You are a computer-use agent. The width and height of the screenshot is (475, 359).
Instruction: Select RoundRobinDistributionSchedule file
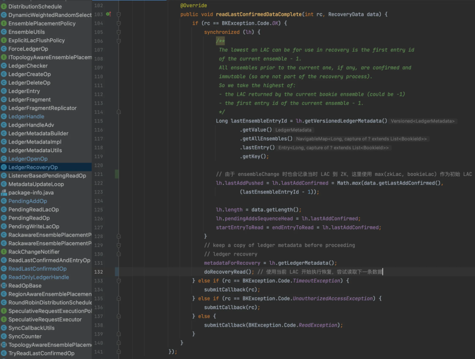(50, 303)
